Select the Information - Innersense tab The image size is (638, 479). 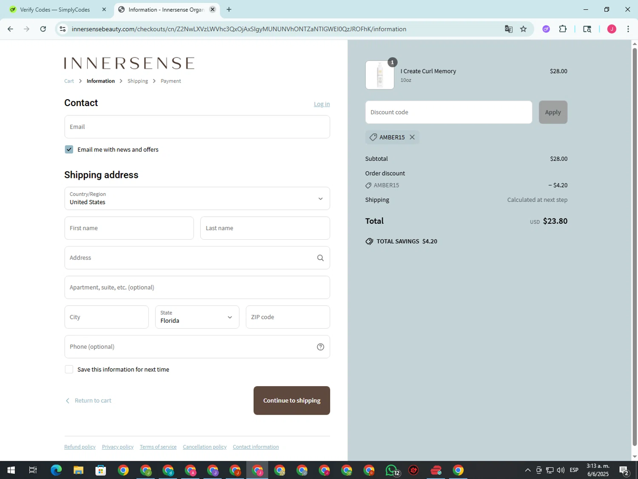166,9
